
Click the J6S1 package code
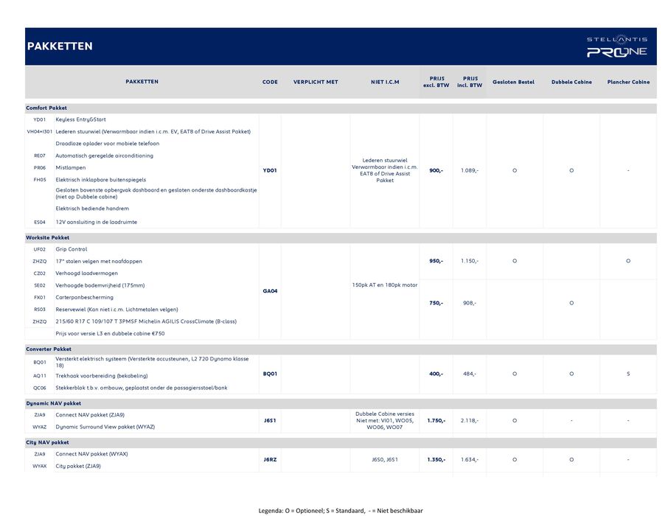coord(270,420)
